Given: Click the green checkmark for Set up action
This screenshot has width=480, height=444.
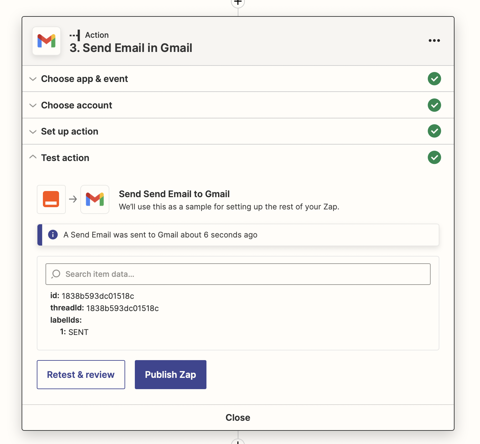Looking at the screenshot, I should pos(434,131).
